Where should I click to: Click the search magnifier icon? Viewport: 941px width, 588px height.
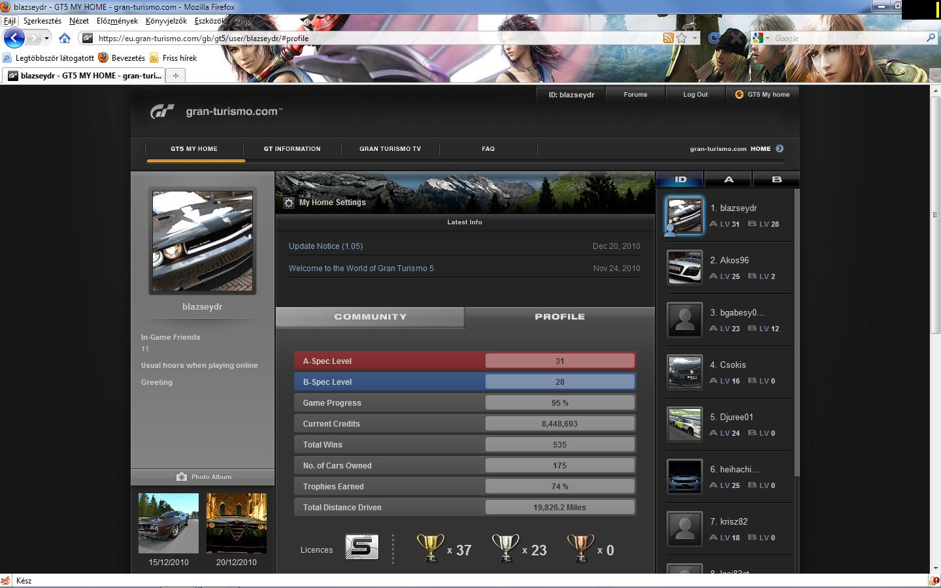[931, 38]
